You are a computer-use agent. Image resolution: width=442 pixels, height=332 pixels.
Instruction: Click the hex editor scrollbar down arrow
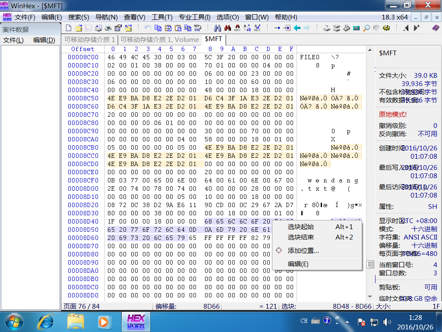point(370,297)
